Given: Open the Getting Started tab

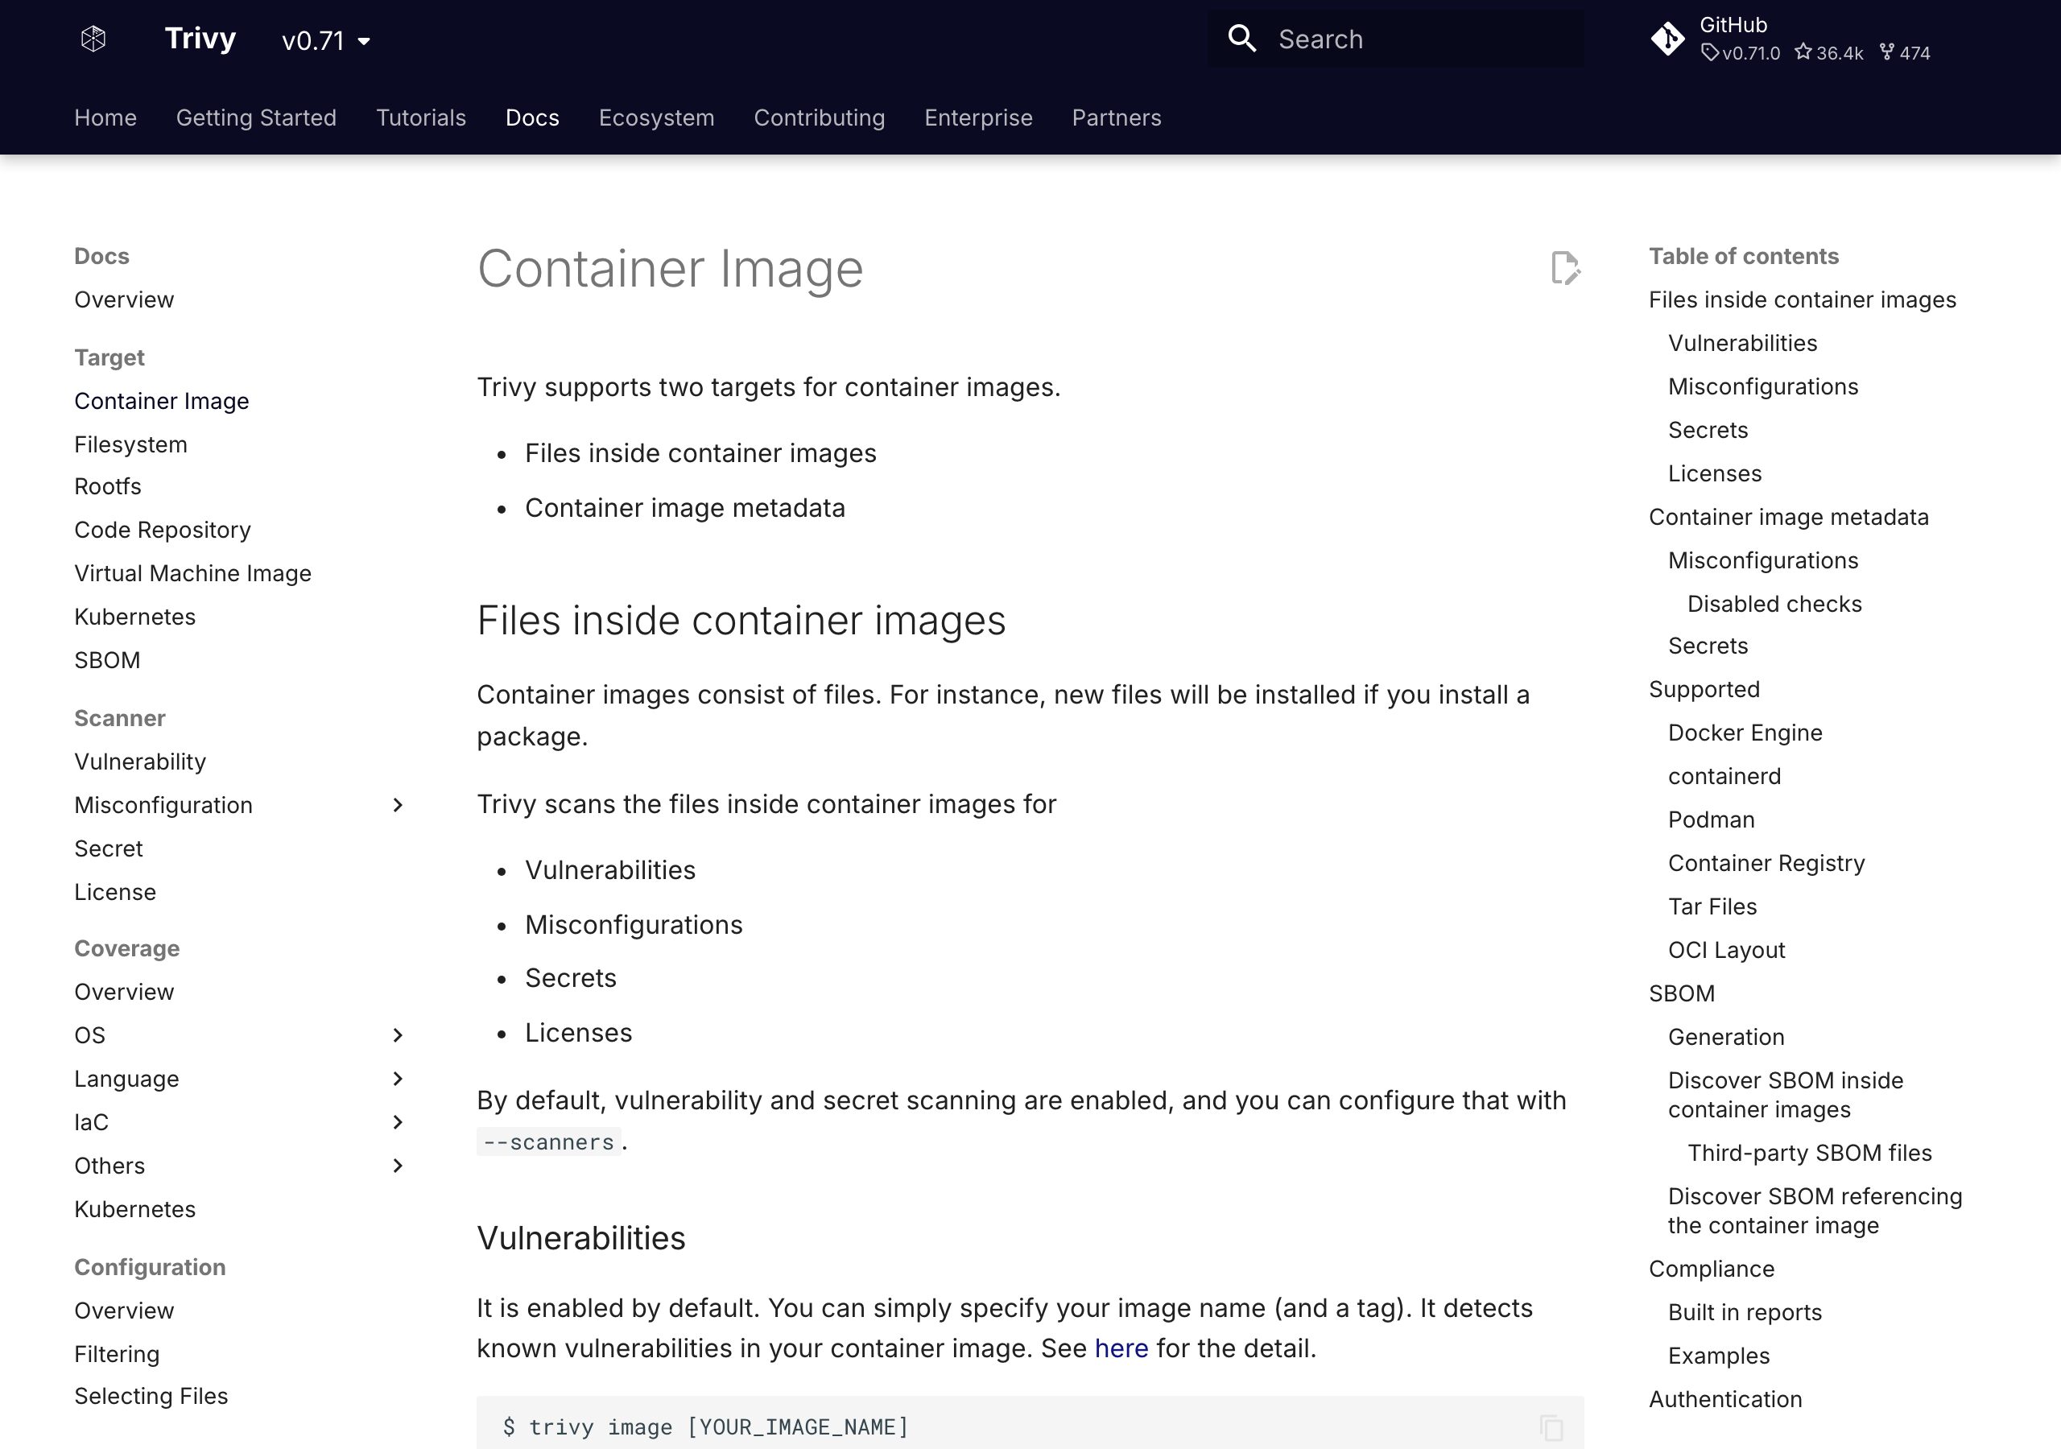Looking at the screenshot, I should pyautogui.click(x=256, y=118).
